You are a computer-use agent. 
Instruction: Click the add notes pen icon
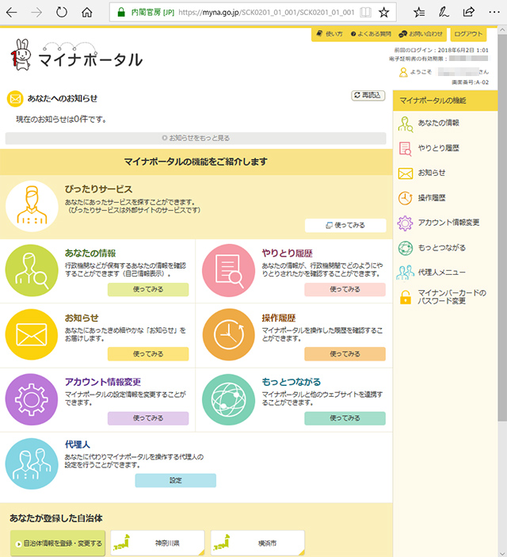[444, 13]
